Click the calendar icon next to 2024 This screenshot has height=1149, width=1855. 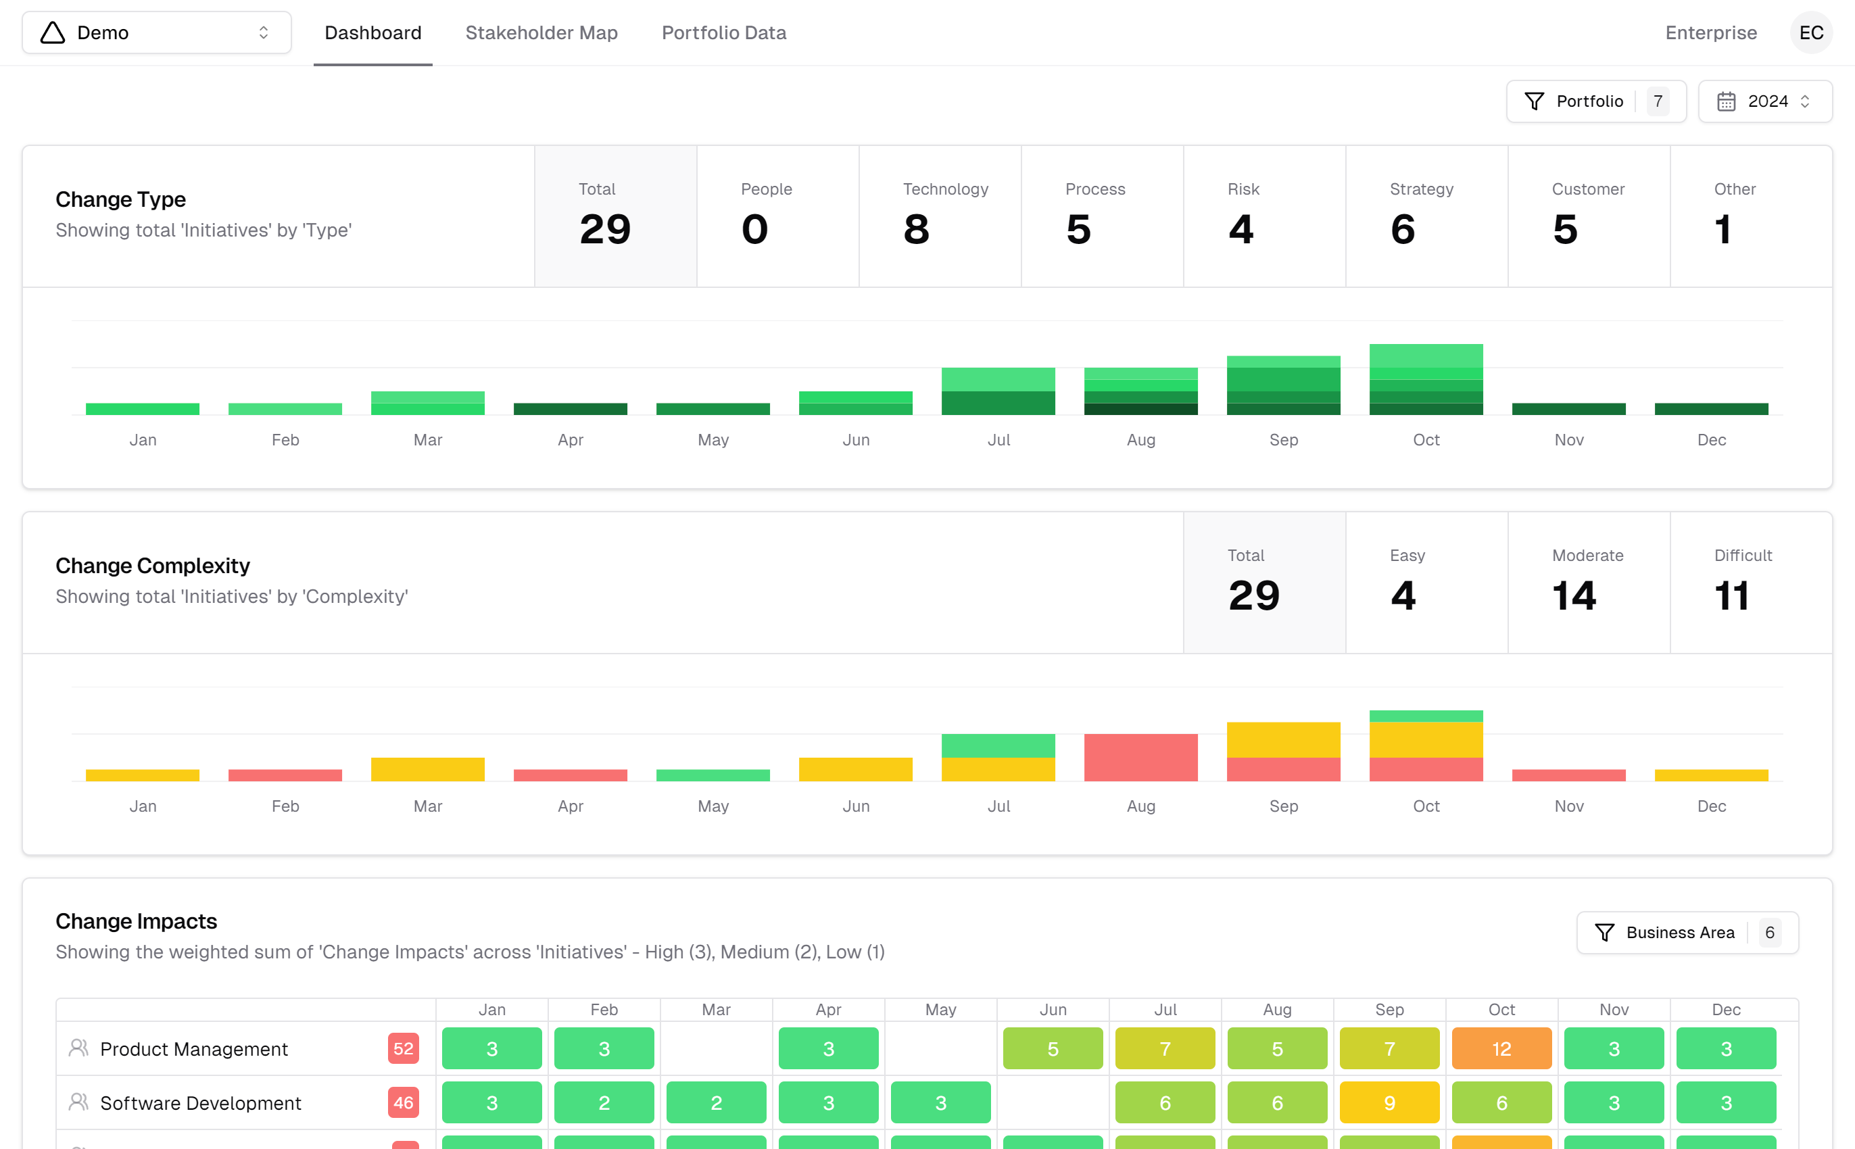click(x=1725, y=101)
